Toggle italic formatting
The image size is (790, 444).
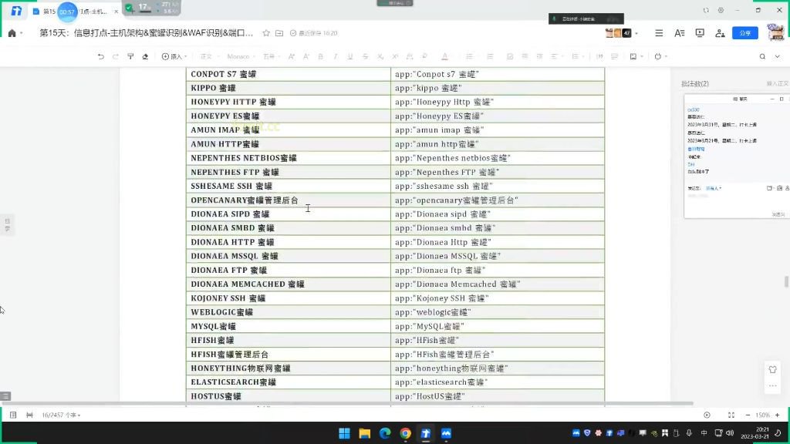[335, 56]
